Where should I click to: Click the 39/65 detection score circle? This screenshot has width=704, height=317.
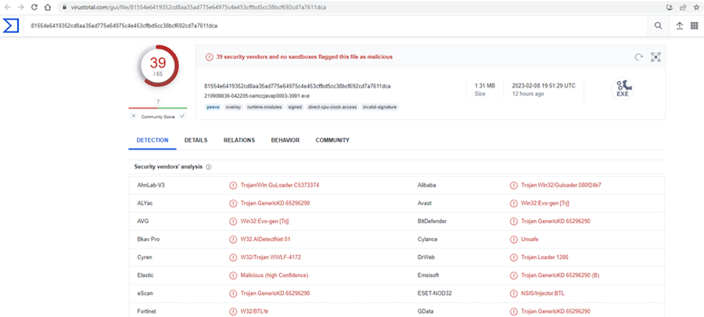tap(158, 68)
